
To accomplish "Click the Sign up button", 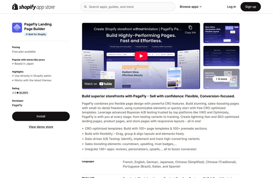I will [251, 7].
